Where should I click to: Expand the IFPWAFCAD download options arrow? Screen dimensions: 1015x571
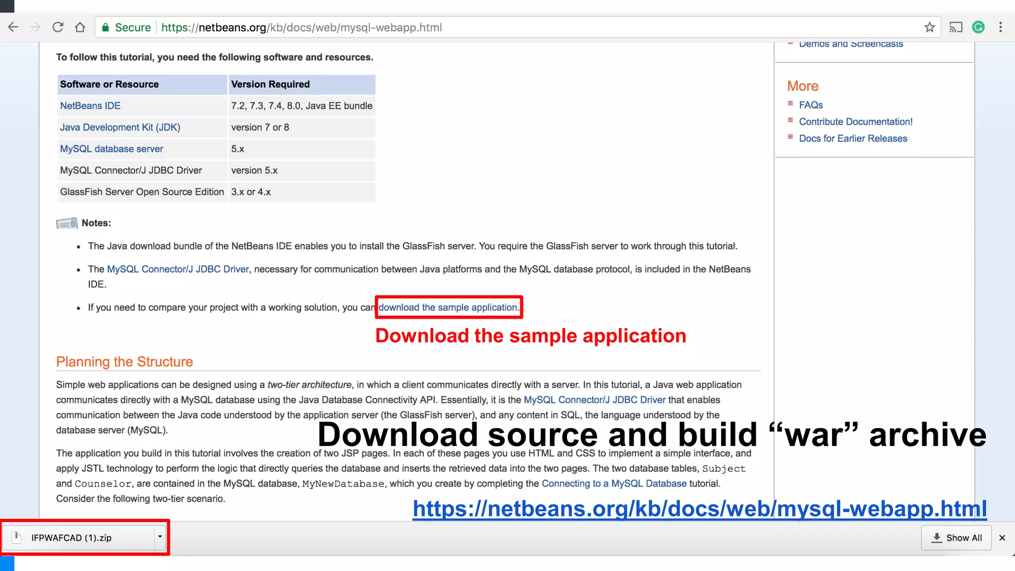click(x=160, y=537)
